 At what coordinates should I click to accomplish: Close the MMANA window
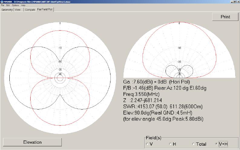click(x=238, y=2)
